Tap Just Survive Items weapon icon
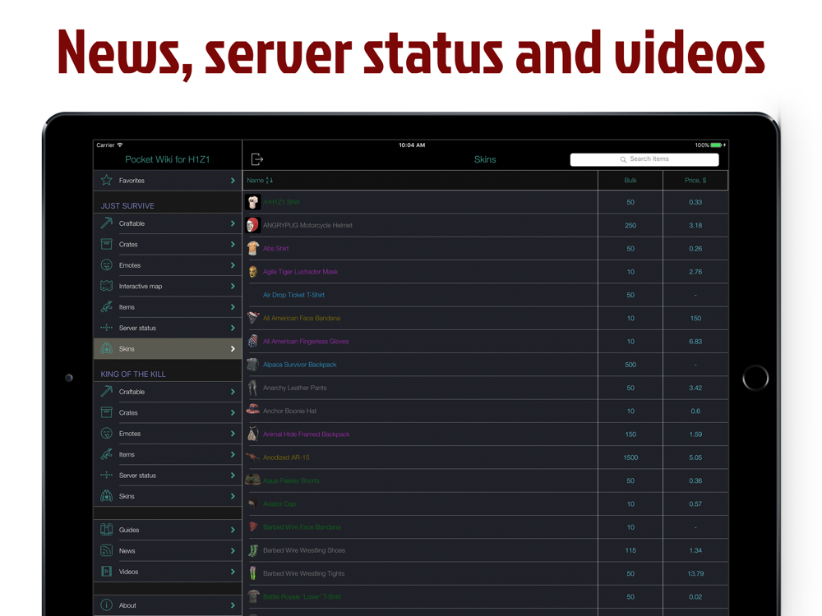Viewport: 822px width, 616px height. (106, 307)
